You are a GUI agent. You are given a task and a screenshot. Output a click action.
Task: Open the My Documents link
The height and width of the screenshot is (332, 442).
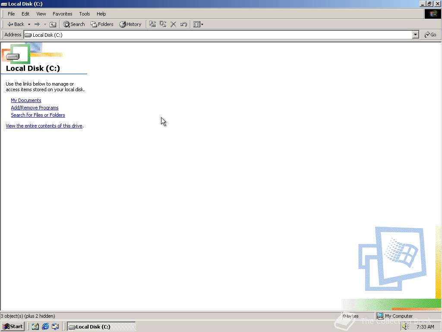point(26,100)
